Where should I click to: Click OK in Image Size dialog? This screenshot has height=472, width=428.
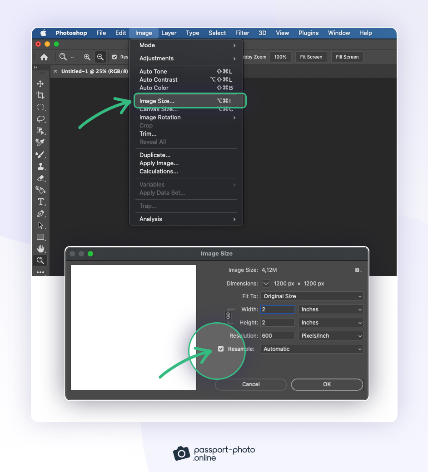327,384
